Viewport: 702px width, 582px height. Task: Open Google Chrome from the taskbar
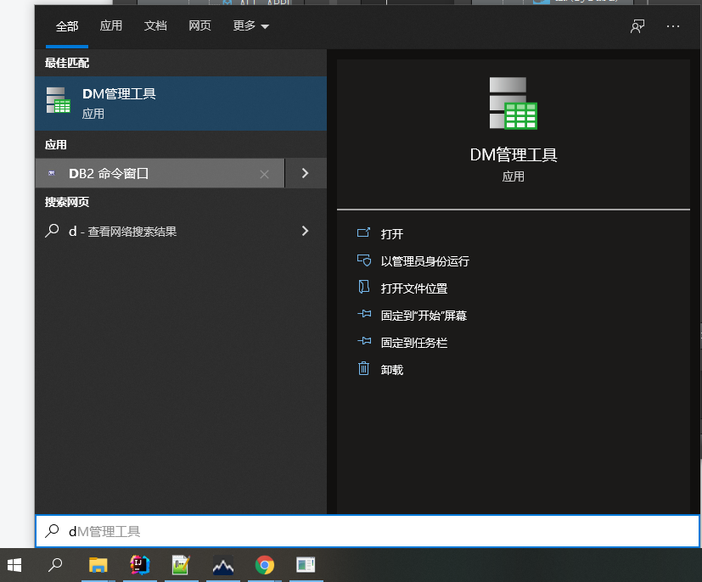(x=264, y=565)
